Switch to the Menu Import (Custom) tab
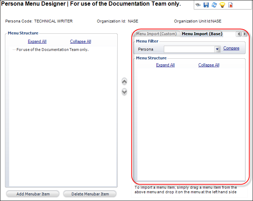This screenshot has height=201, width=253. tap(156, 34)
